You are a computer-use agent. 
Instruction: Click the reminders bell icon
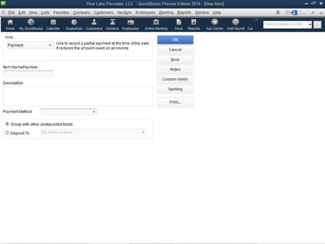point(277,13)
